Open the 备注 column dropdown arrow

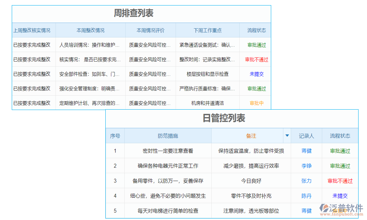pos(287,136)
